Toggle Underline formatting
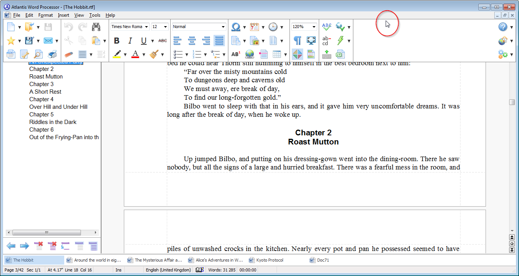The height and width of the screenshot is (276, 519). point(144,41)
